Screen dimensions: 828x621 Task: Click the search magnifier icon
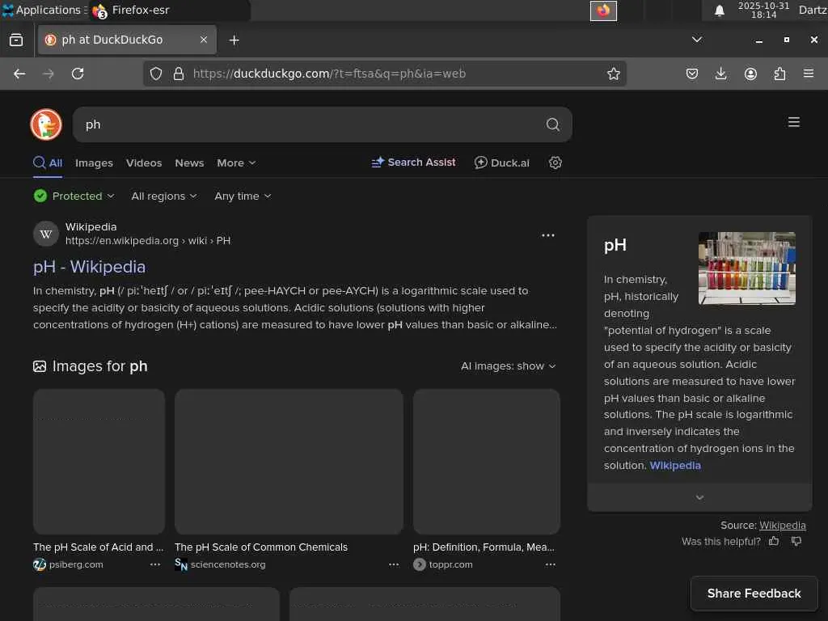(x=552, y=125)
